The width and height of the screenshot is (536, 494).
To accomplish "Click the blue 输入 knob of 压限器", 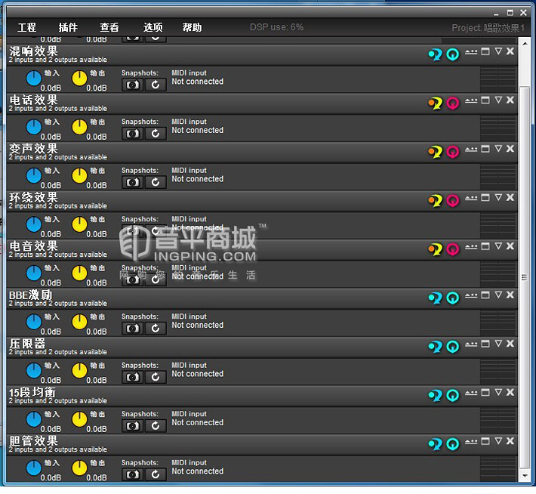I will (x=33, y=371).
